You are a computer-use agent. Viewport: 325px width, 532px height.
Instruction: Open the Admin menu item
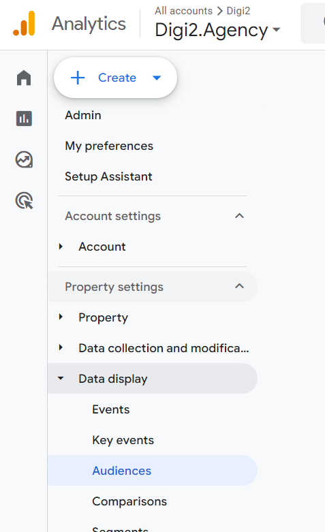(x=83, y=115)
